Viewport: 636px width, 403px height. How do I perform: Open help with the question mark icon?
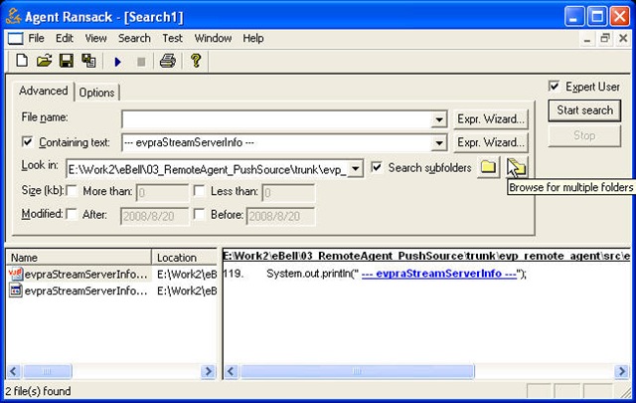[x=196, y=61]
